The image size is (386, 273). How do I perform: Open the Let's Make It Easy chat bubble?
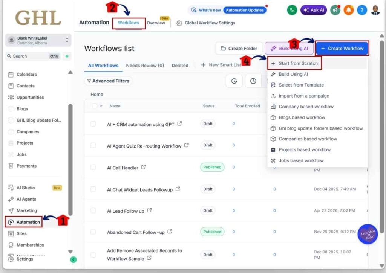(368, 234)
